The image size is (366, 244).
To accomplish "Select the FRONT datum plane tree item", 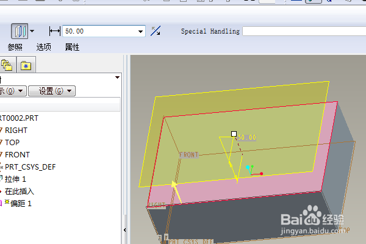I will coord(17,154).
